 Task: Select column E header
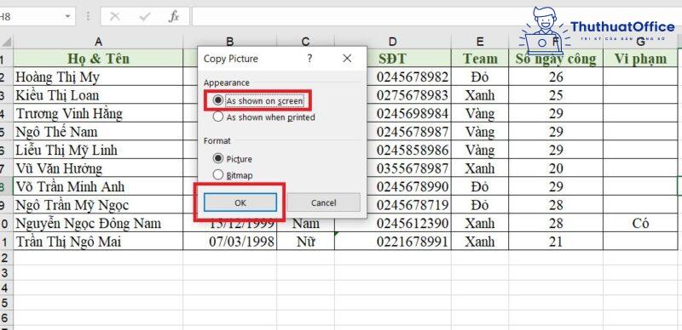pyautogui.click(x=480, y=42)
